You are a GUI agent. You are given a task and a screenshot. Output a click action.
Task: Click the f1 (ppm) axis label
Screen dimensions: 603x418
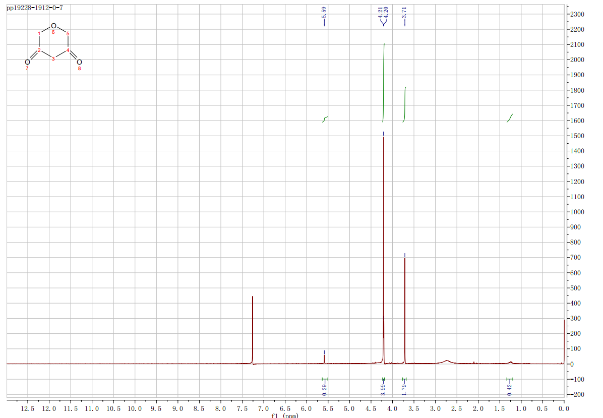click(285, 415)
